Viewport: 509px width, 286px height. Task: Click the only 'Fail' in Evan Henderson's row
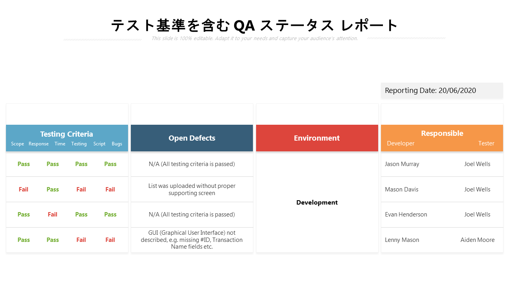click(x=52, y=214)
